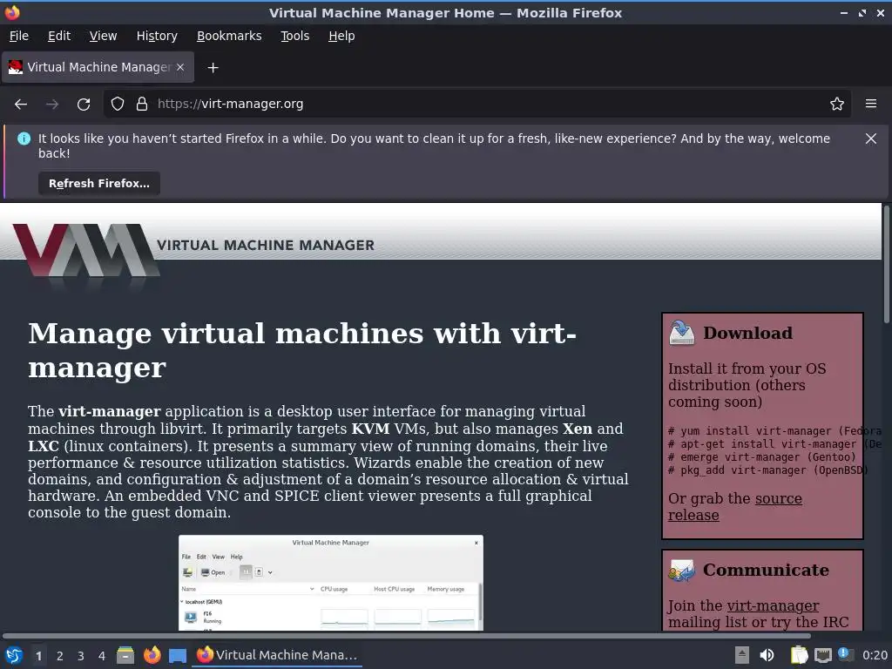Screen dimensions: 892x669
Task: Click the forward navigation arrow
Action: coord(52,105)
